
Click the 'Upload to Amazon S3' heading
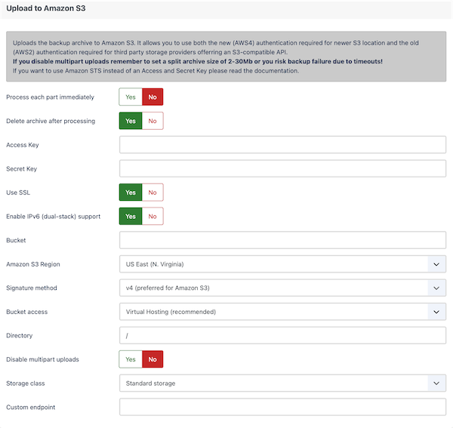pos(46,8)
